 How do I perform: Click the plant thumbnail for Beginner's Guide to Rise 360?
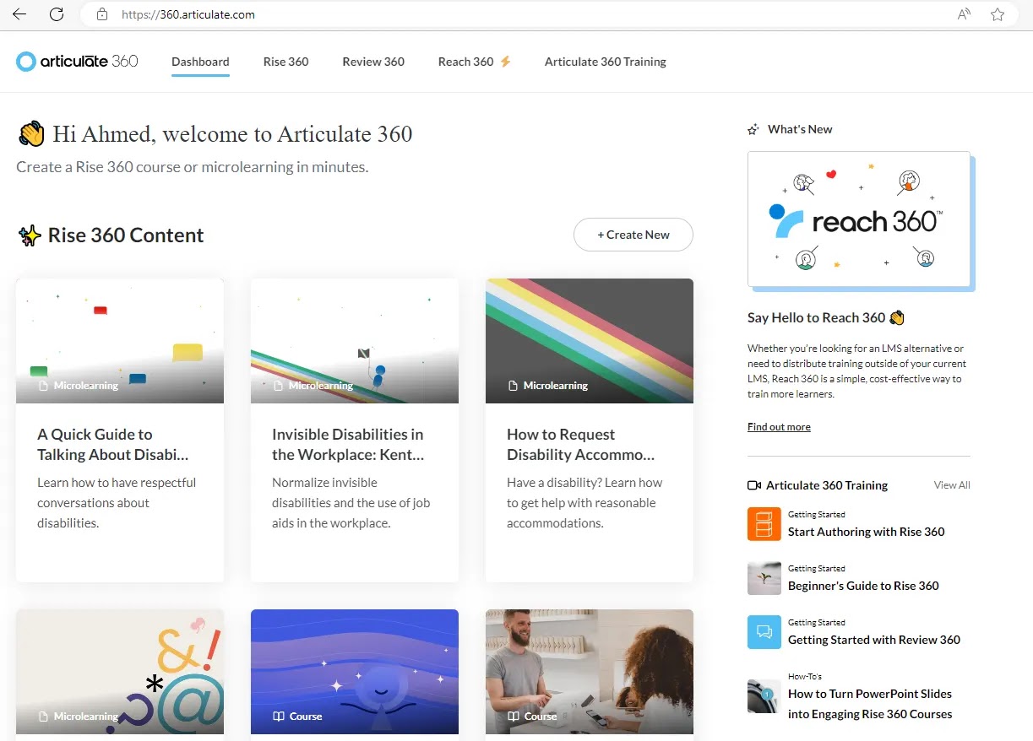[x=764, y=578]
